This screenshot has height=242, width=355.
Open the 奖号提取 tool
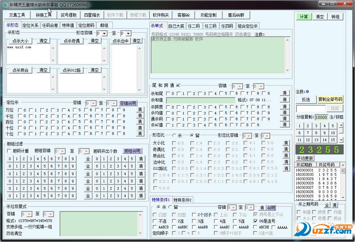click(x=69, y=15)
